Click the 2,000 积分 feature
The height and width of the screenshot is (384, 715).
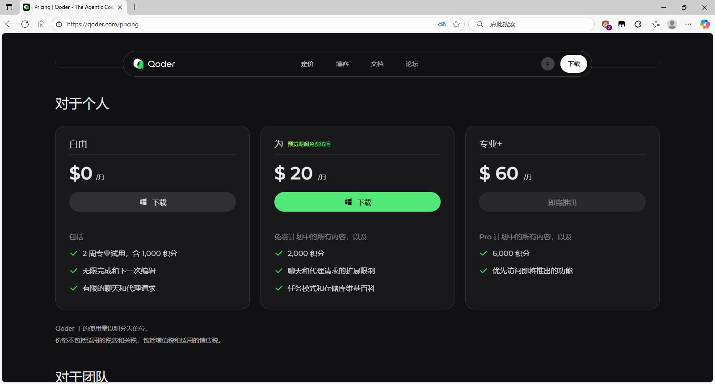click(306, 253)
